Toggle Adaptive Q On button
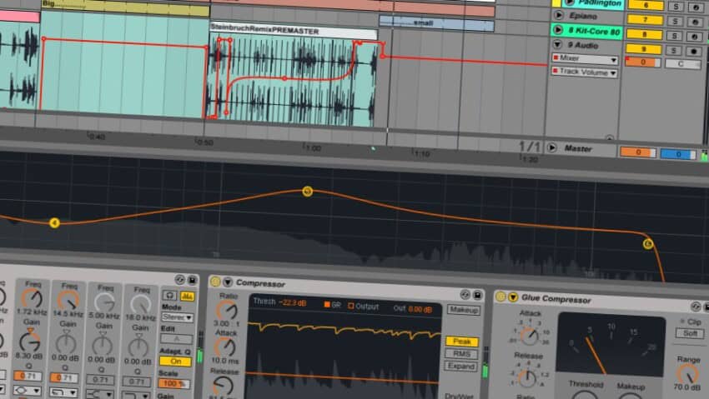This screenshot has height=399, width=709. click(175, 361)
